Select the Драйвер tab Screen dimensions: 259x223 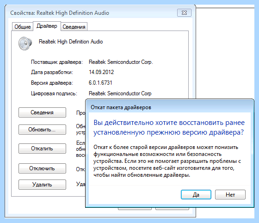coord(47,26)
